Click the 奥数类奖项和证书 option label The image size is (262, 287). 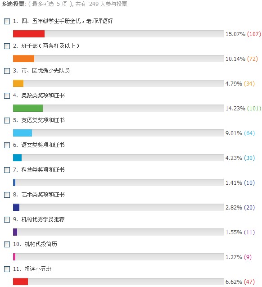pyautogui.click(x=43, y=96)
